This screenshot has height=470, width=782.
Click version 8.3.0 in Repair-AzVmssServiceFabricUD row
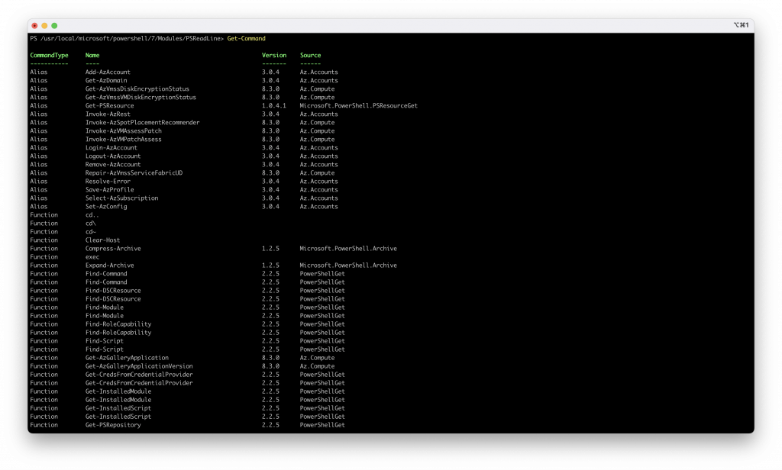pyautogui.click(x=270, y=173)
